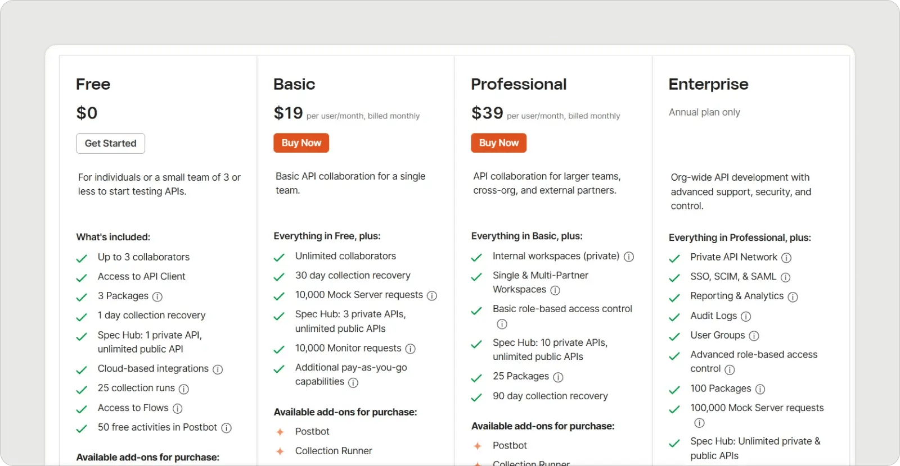Click Collection Runner add-on under Basic plan
Image resolution: width=900 pixels, height=466 pixels.
pos(334,451)
